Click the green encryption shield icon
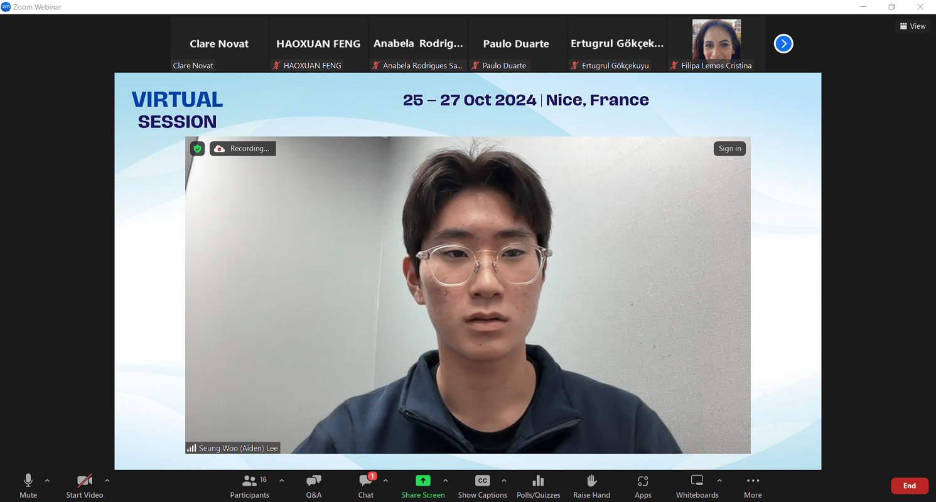Image resolution: width=936 pixels, height=502 pixels. click(197, 149)
